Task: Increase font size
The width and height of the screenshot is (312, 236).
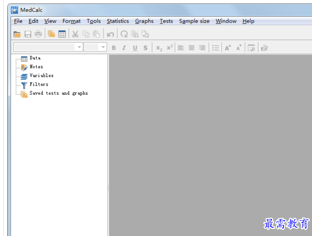Action: click(x=228, y=48)
